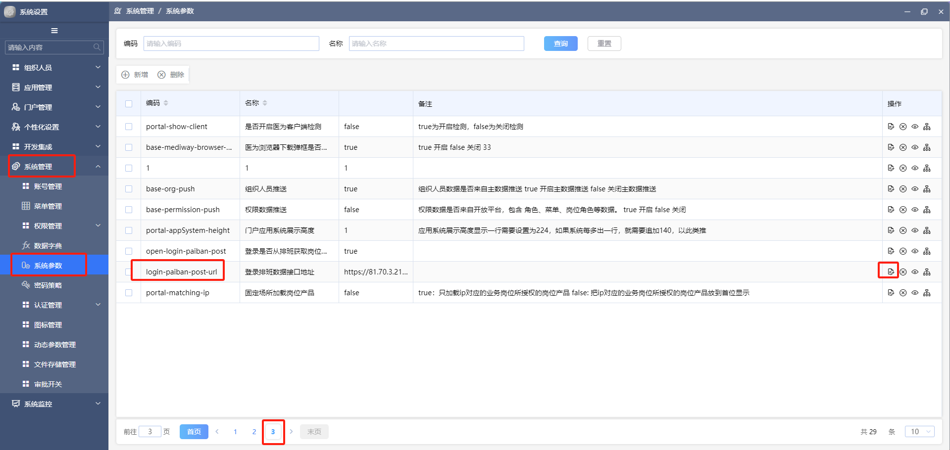Screen dimensions: 950x450
Task: Edit the row with code 1
Action: coord(891,168)
